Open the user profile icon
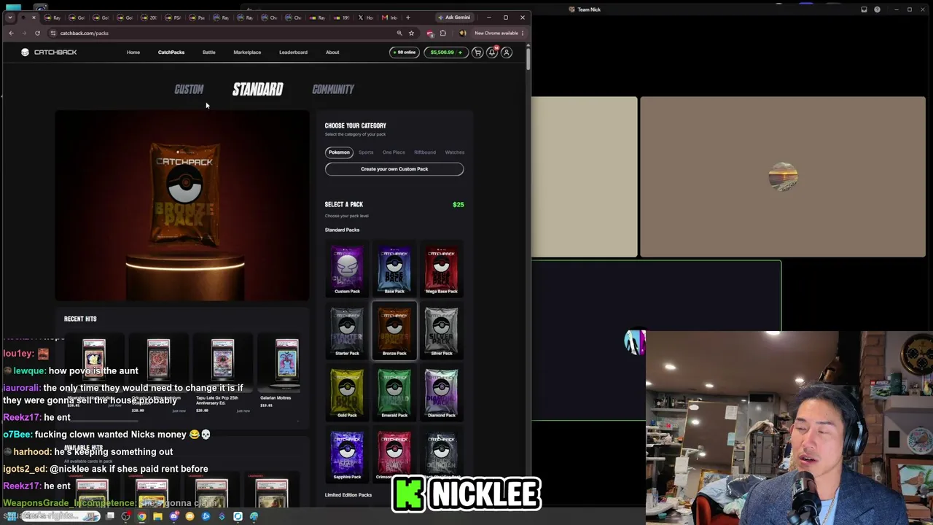The image size is (933, 525). [507, 52]
